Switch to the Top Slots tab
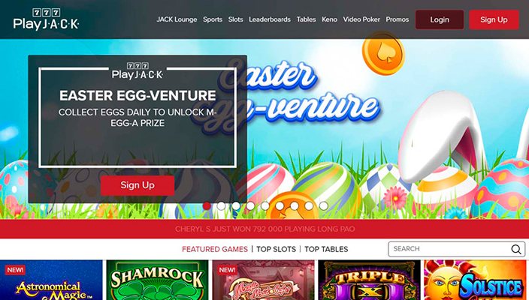Image resolution: width=529 pixels, height=300 pixels. (x=276, y=249)
